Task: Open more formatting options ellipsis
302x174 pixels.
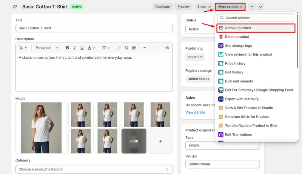Action: click(145, 47)
